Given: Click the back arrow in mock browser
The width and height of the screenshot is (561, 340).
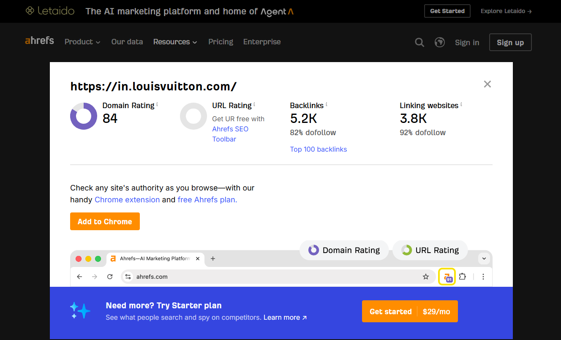Looking at the screenshot, I should point(79,277).
